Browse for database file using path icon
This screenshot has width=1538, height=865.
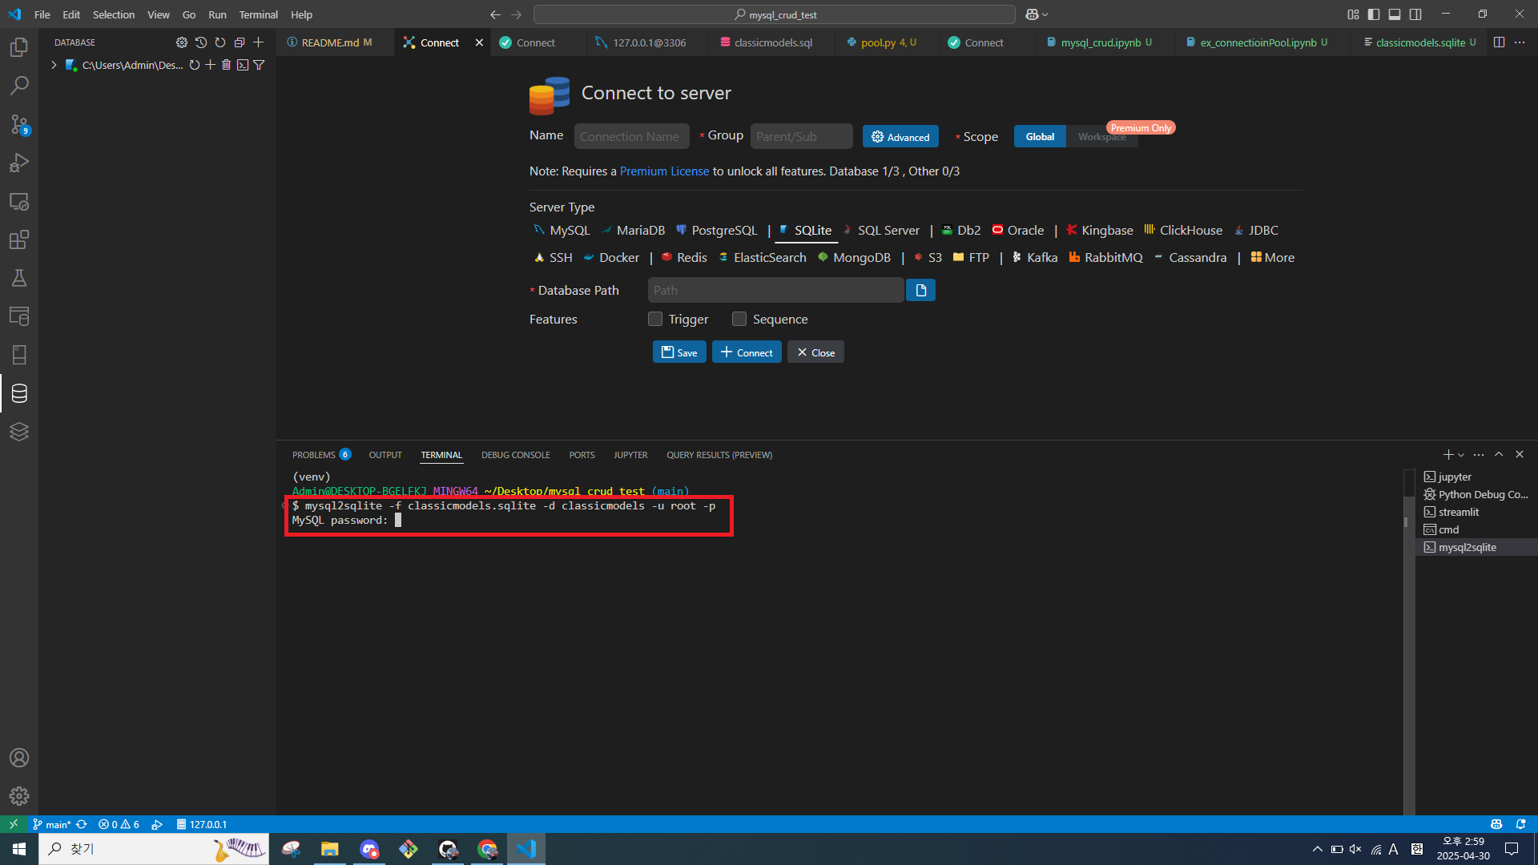[x=920, y=290]
